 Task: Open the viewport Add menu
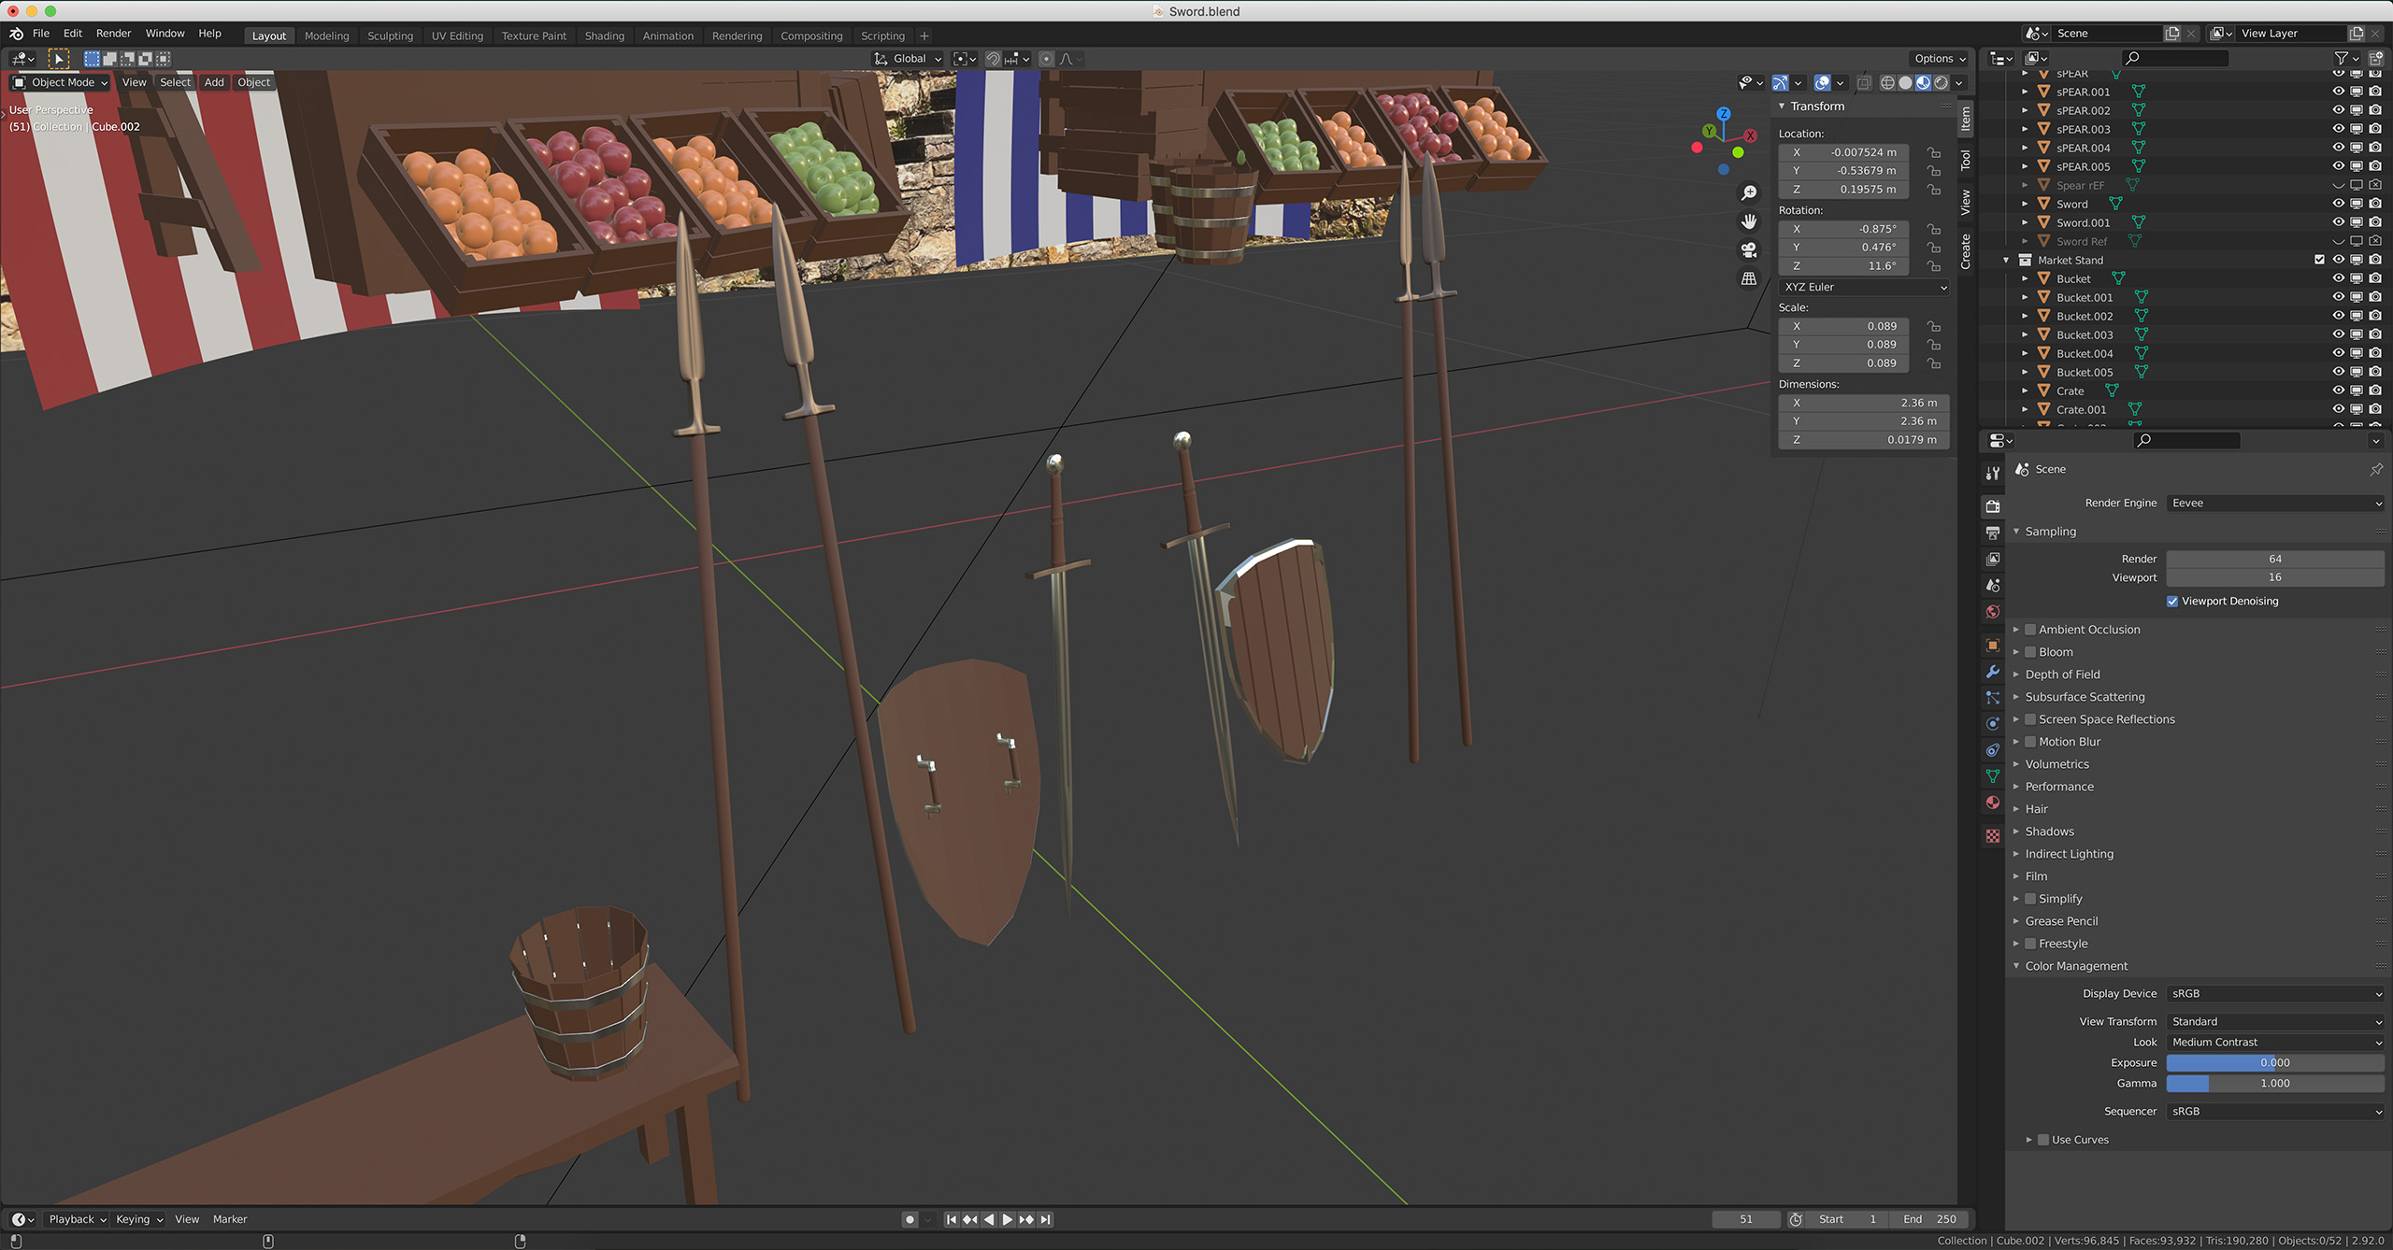pos(214,82)
